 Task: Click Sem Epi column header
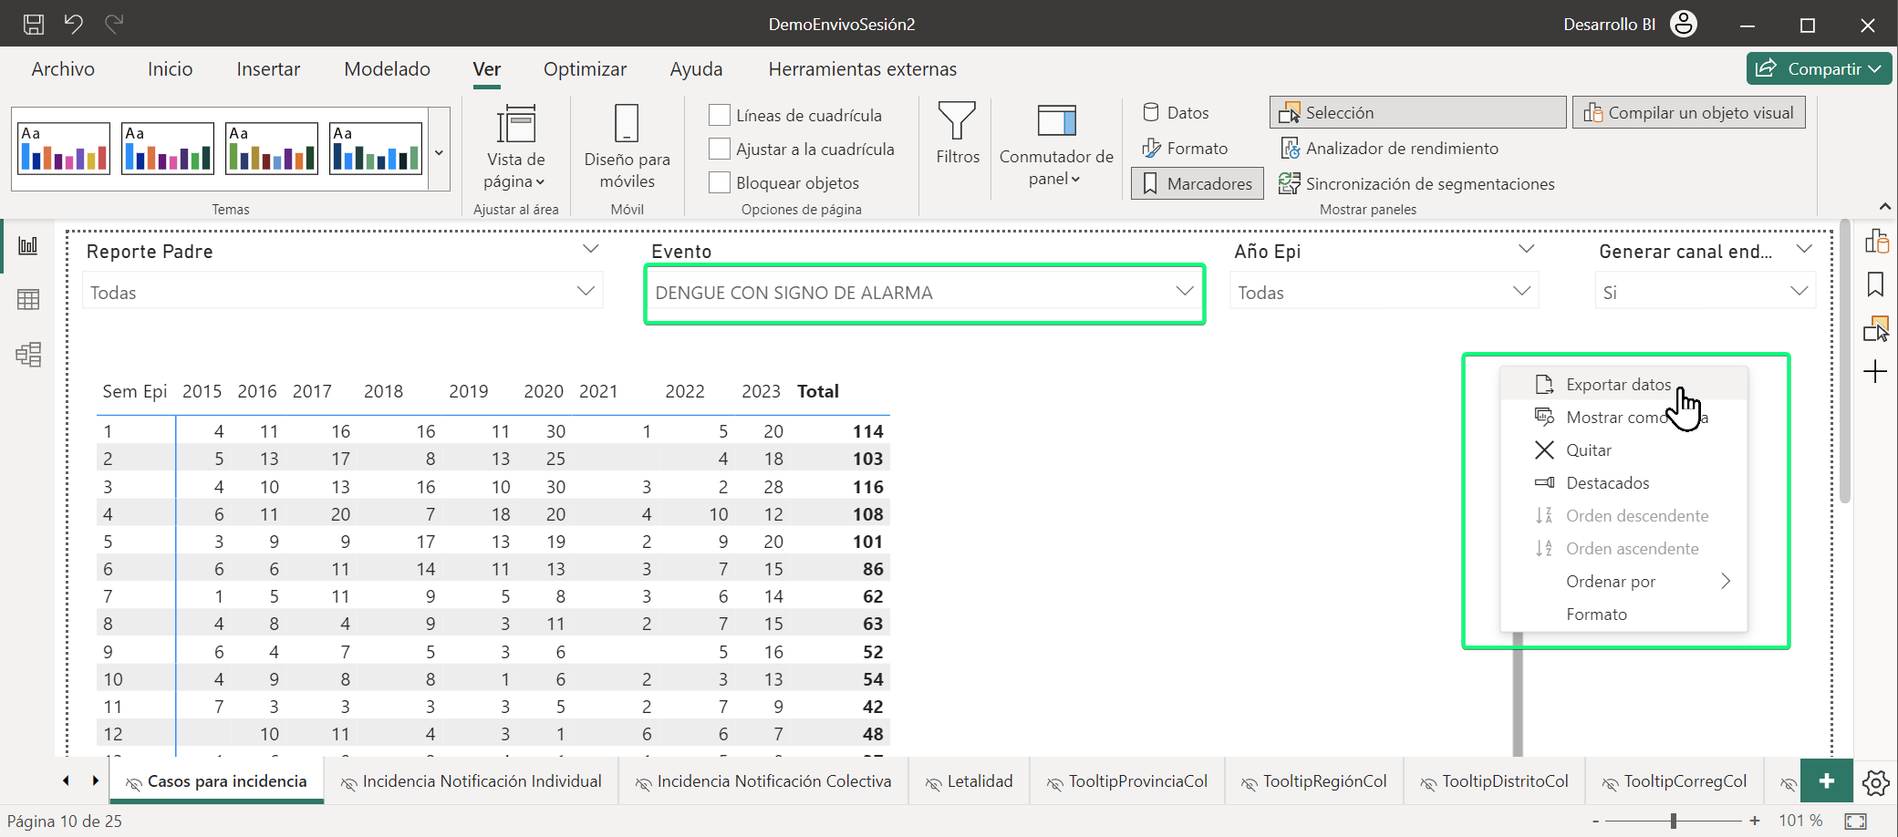[x=134, y=391]
